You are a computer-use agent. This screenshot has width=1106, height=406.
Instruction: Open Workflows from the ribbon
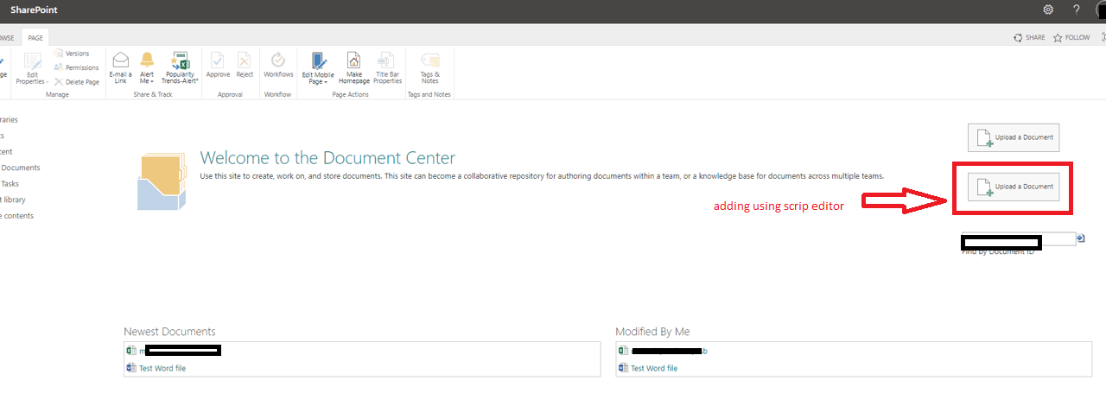click(x=278, y=66)
